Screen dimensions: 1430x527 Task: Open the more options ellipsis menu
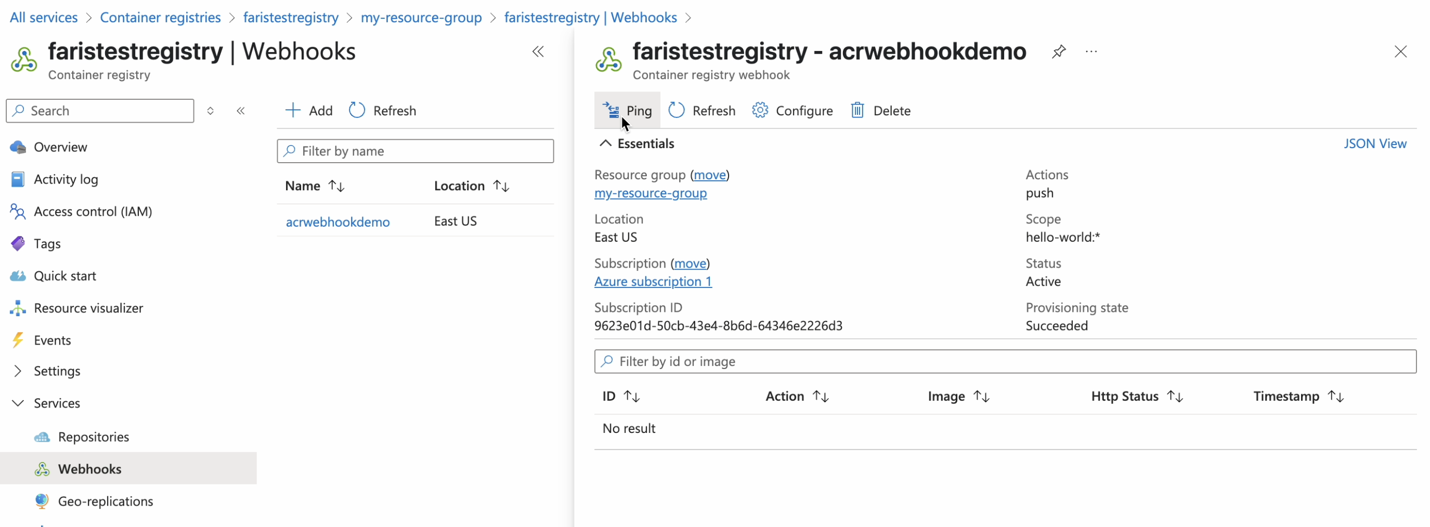(x=1091, y=51)
